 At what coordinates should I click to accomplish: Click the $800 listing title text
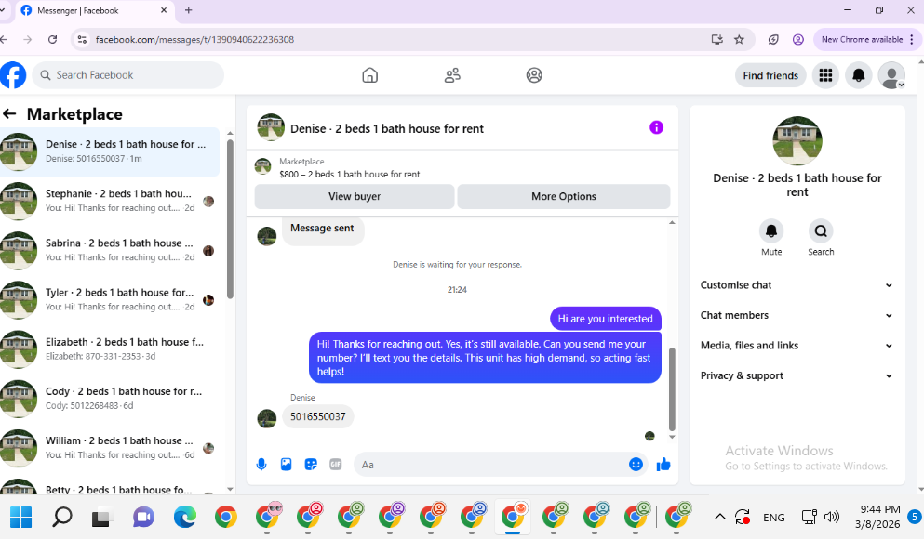pos(350,174)
